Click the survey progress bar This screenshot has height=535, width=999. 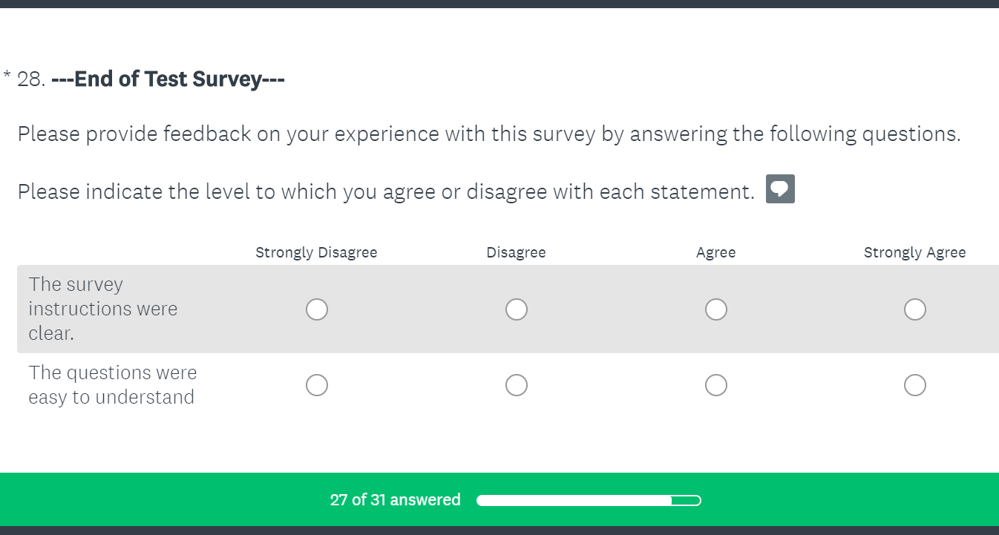589,500
